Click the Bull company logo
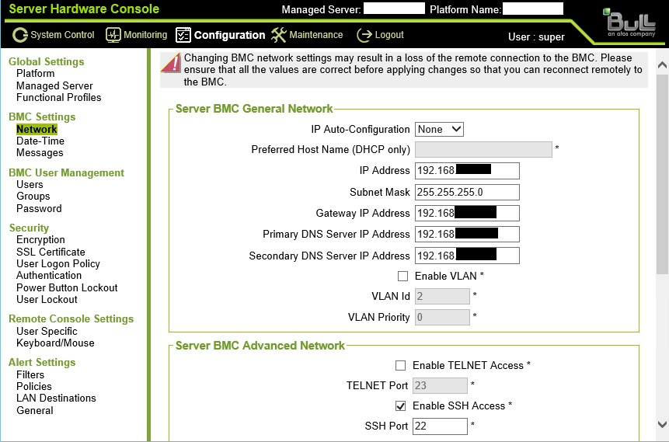669x442 pixels. pyautogui.click(x=631, y=23)
